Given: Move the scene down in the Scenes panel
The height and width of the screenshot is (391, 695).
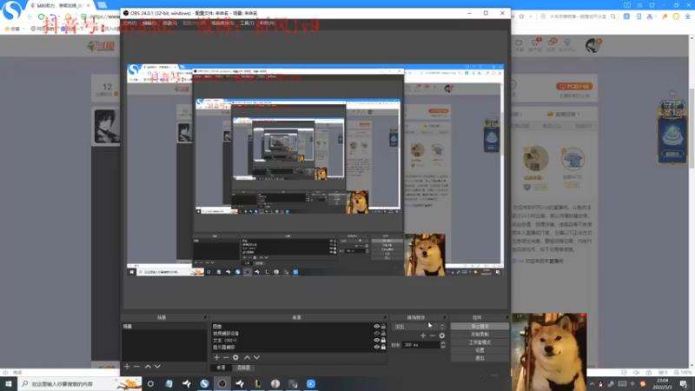Looking at the screenshot, I should (x=157, y=367).
